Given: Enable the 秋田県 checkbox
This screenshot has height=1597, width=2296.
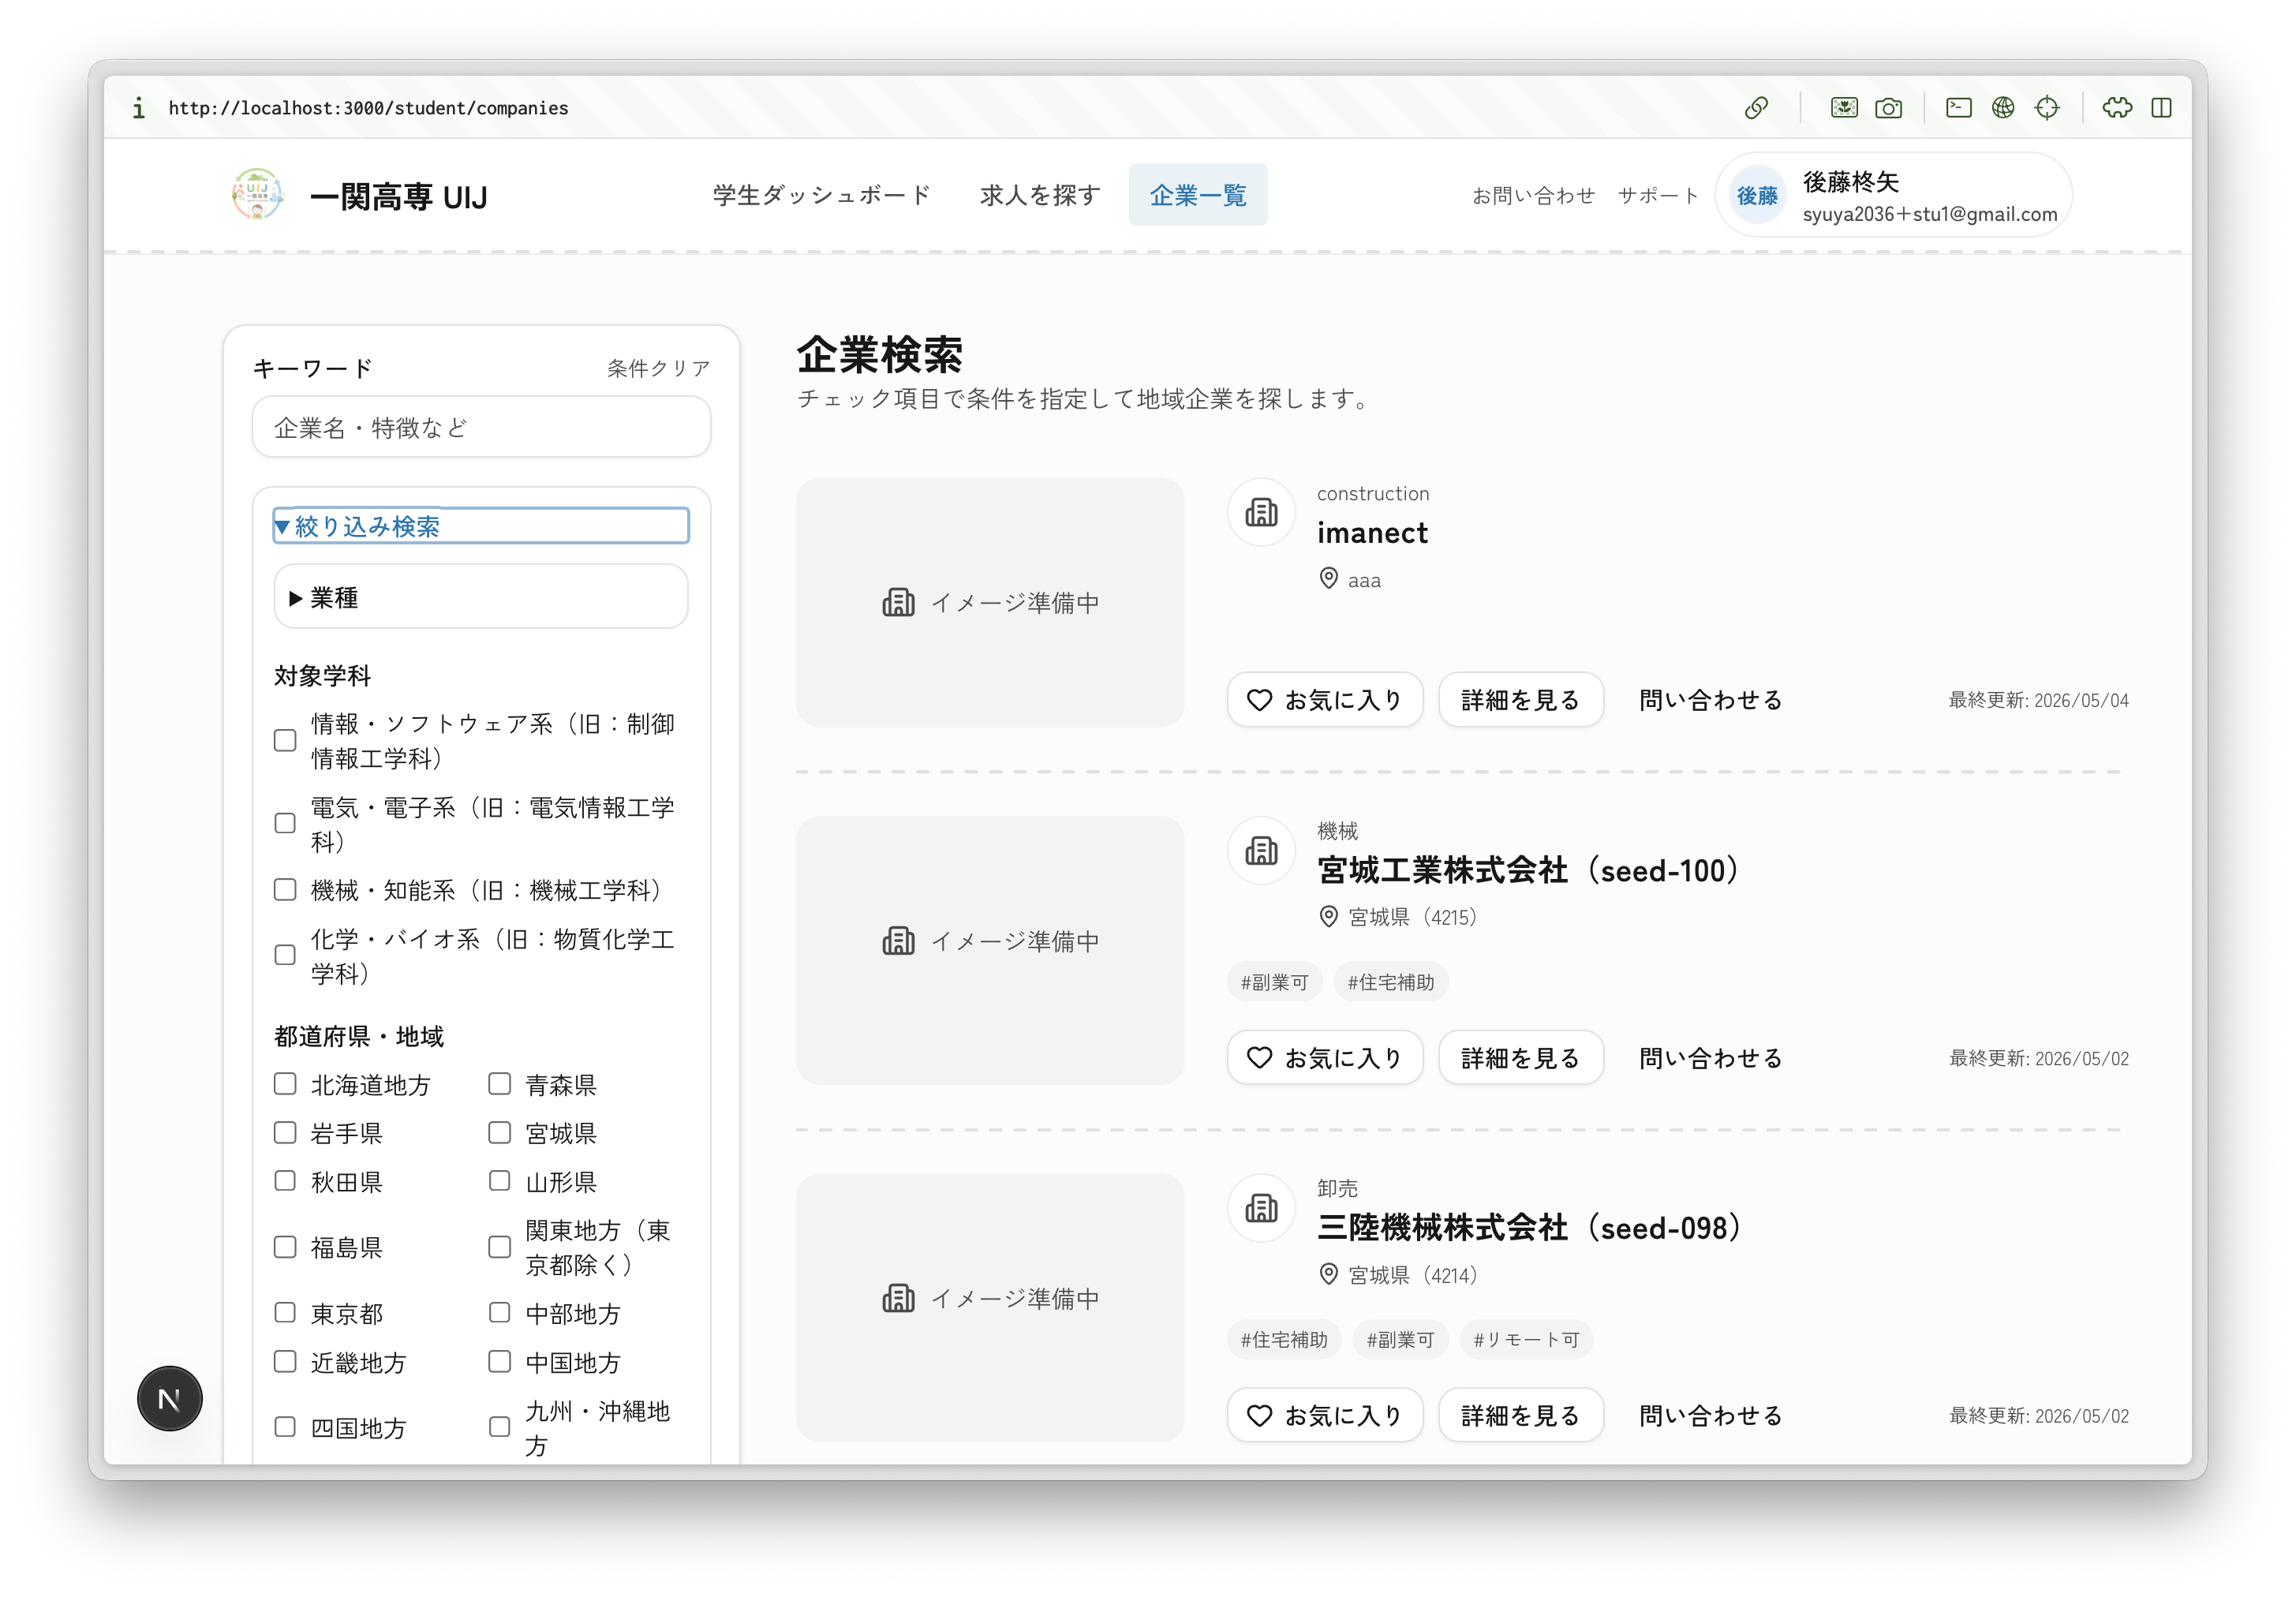Looking at the screenshot, I should [285, 1181].
